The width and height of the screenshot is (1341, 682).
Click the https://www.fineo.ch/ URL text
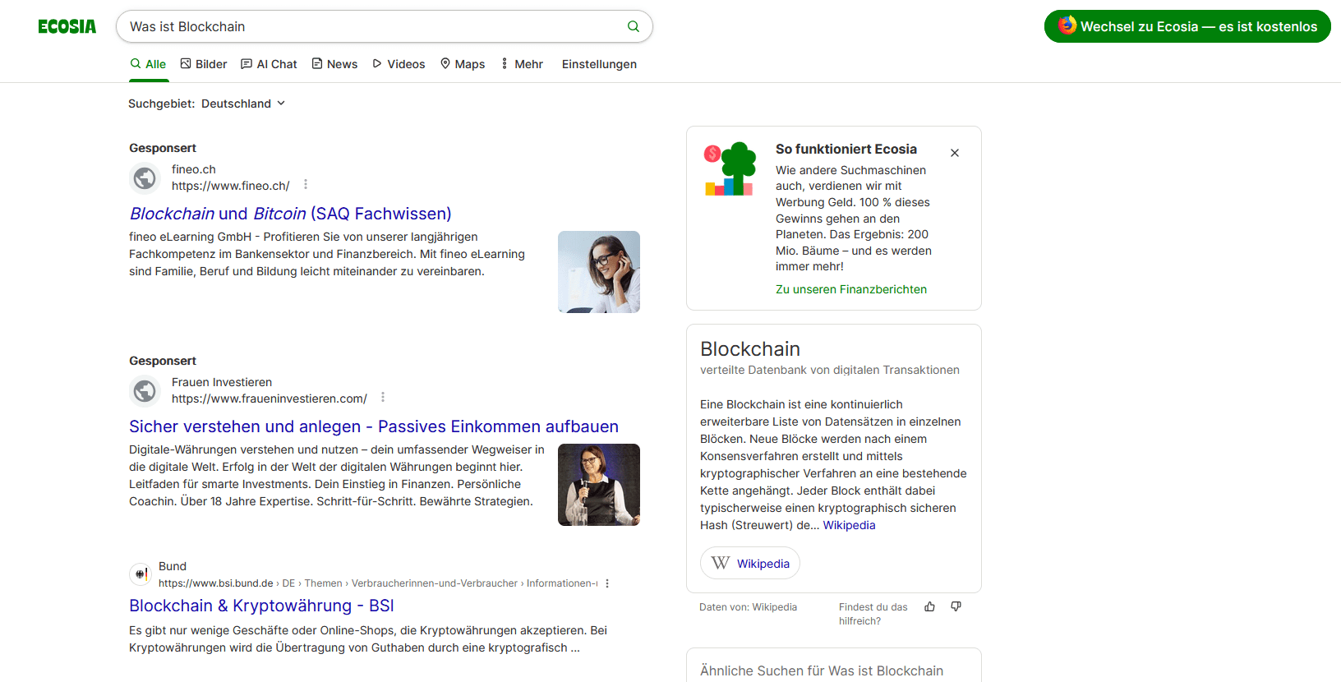click(x=231, y=186)
